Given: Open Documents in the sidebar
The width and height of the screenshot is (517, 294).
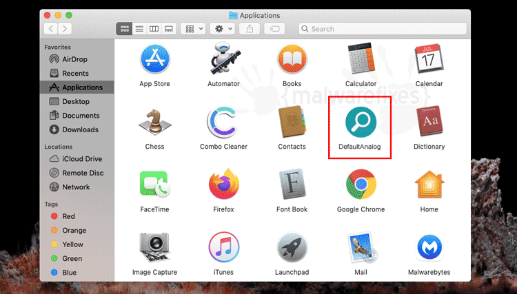Looking at the screenshot, I should point(77,116).
